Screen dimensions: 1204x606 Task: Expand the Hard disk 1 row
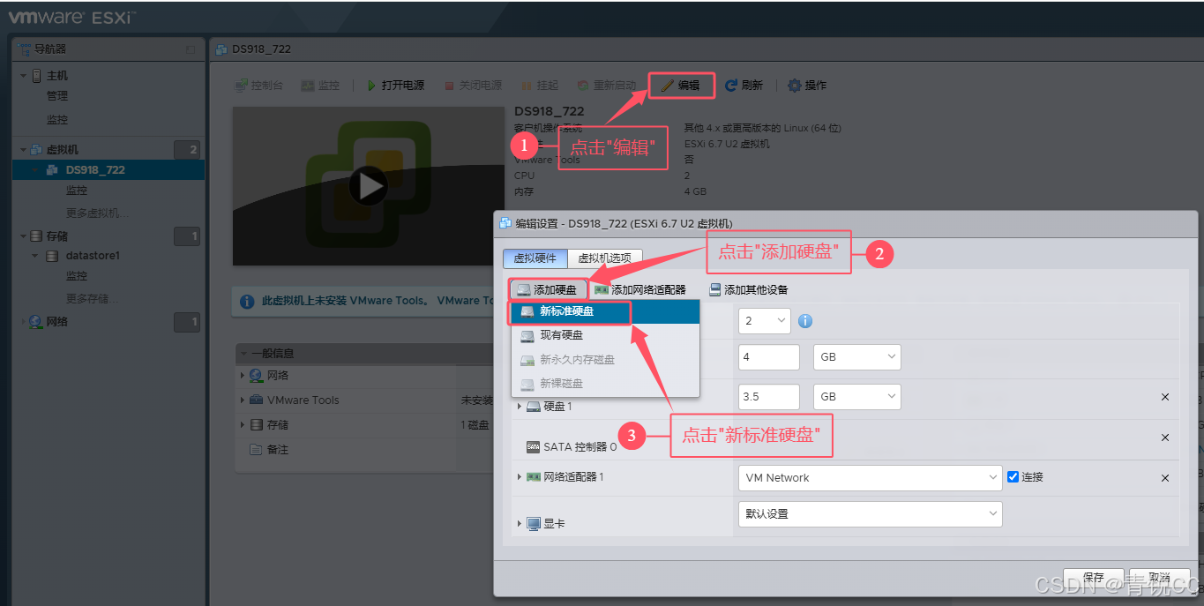click(520, 407)
